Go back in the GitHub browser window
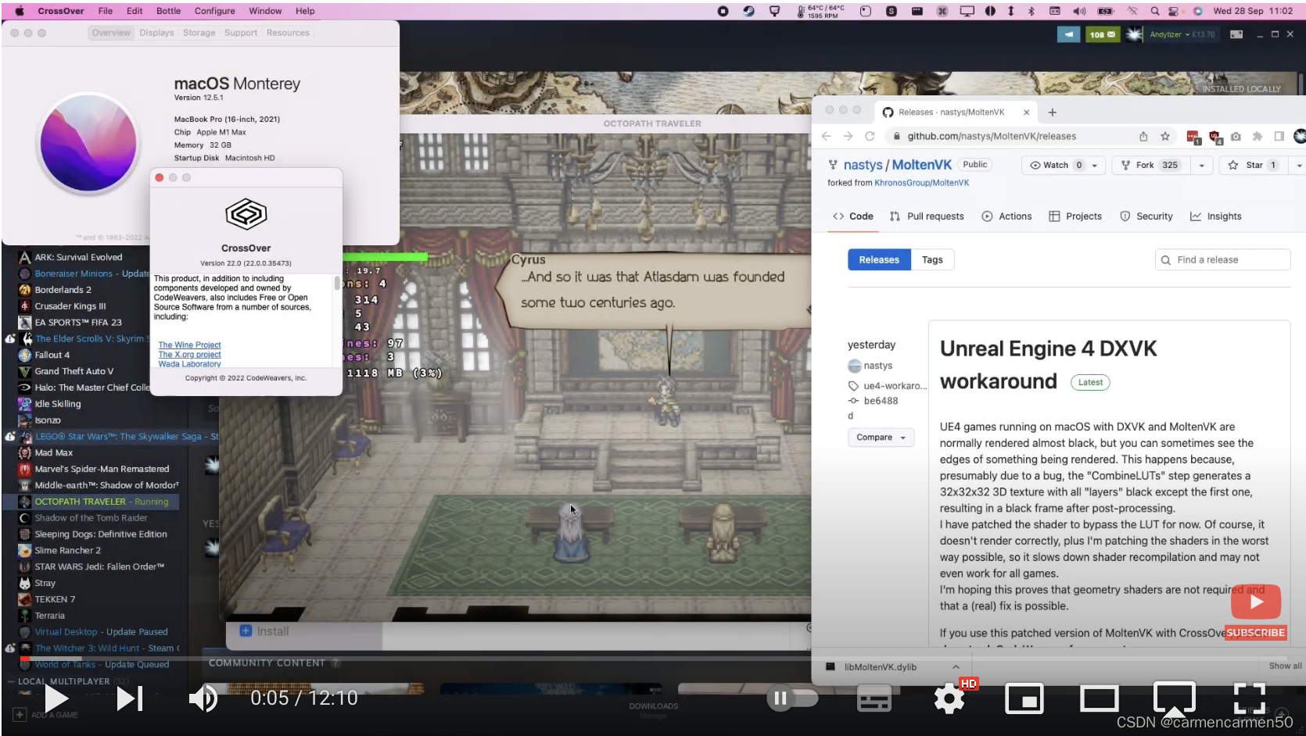The height and width of the screenshot is (736, 1306). point(827,136)
